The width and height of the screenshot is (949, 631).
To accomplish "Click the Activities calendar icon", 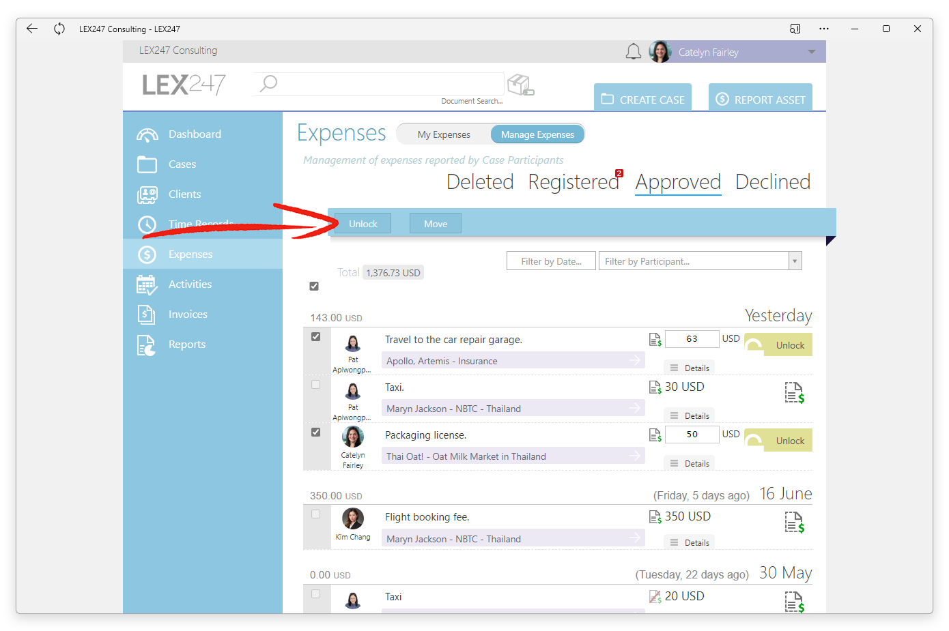I will pos(147,285).
